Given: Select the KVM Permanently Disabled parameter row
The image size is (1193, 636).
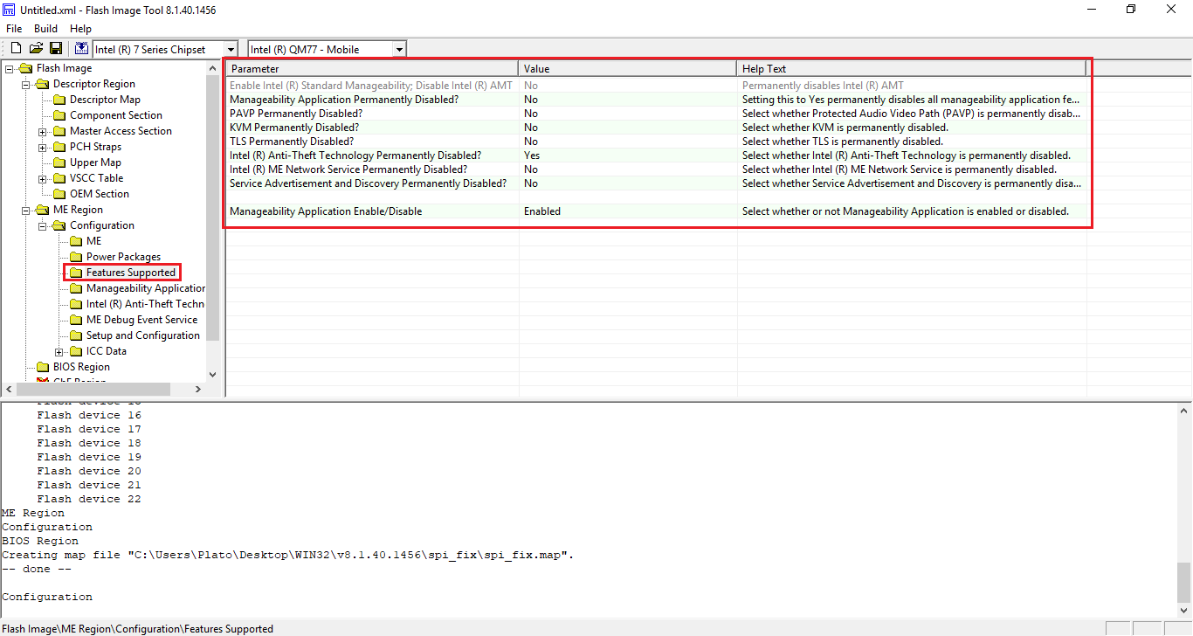Looking at the screenshot, I should coord(657,128).
